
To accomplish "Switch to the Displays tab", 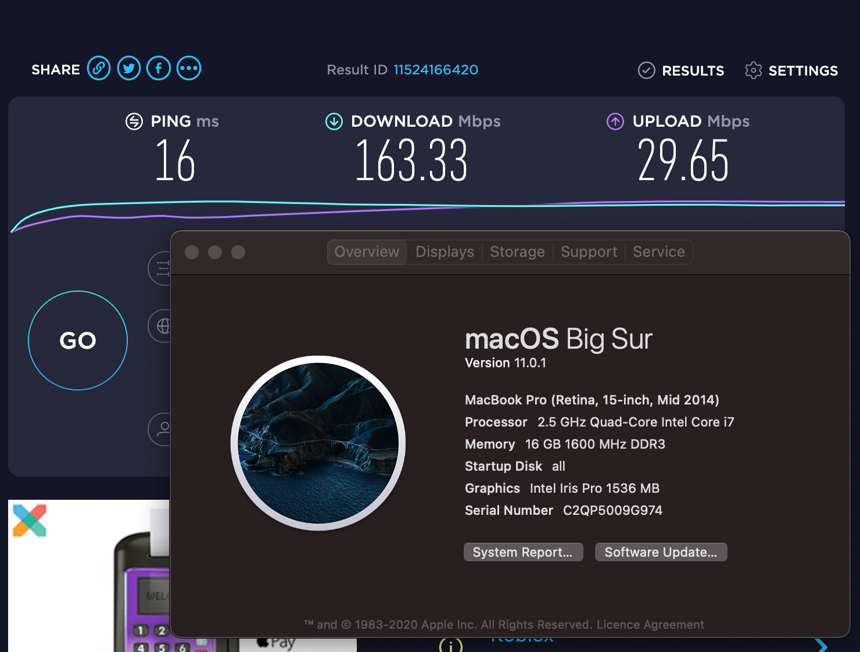I will [x=445, y=252].
